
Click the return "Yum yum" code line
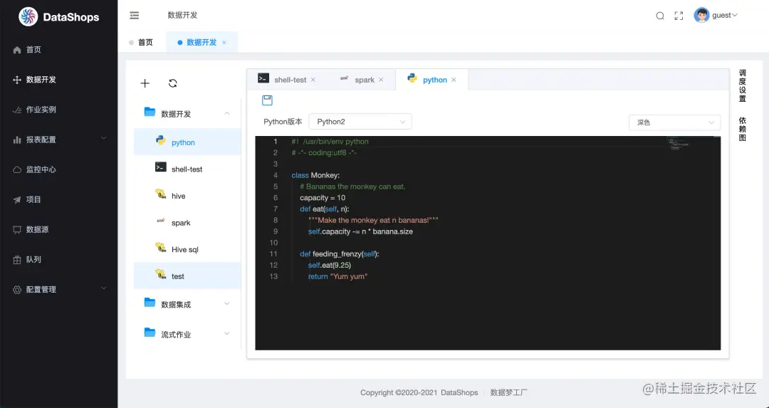coord(338,276)
